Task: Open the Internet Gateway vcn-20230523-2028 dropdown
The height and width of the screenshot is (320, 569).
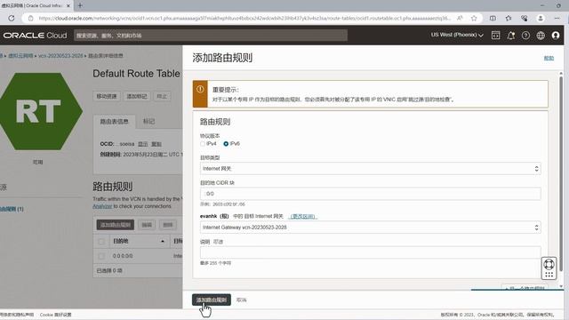Action: point(370,228)
